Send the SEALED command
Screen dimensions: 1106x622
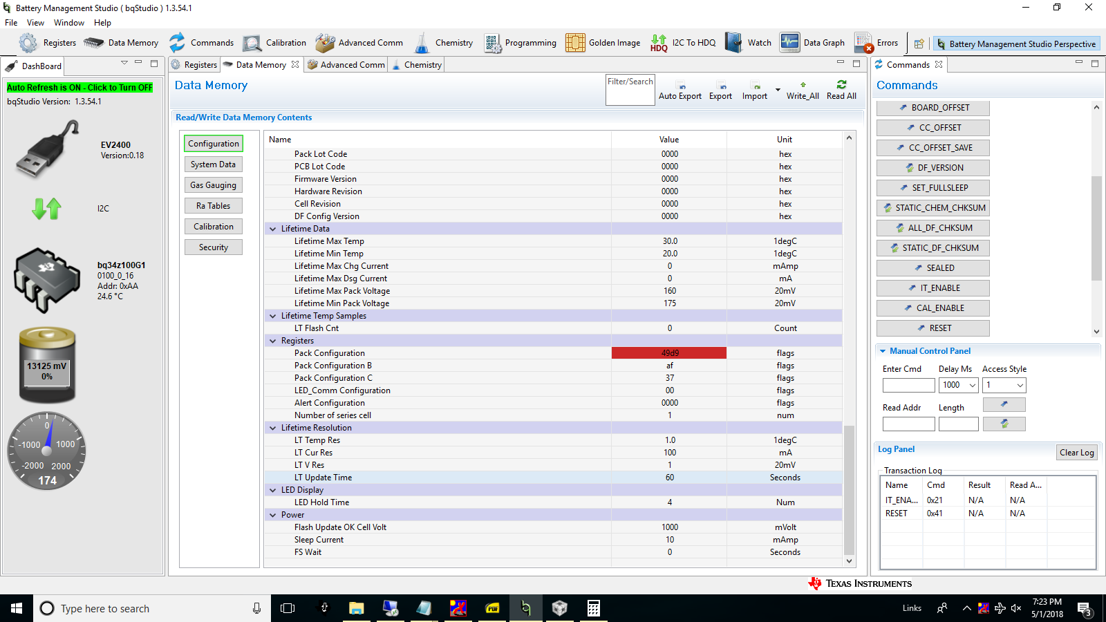point(933,268)
